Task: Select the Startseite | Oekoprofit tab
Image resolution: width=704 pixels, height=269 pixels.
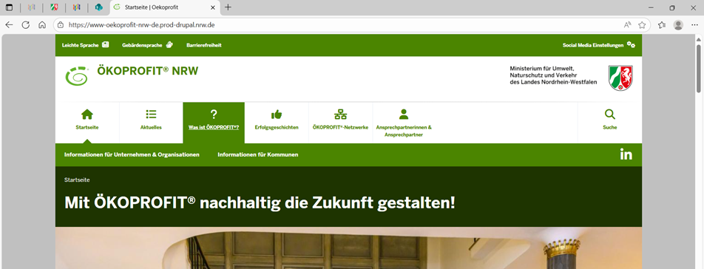Action: [x=164, y=7]
